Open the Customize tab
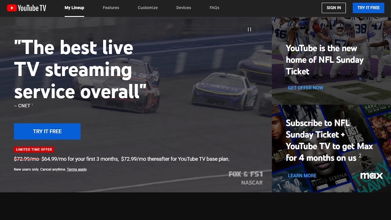Screen dimensions: 391x220 coord(148,8)
